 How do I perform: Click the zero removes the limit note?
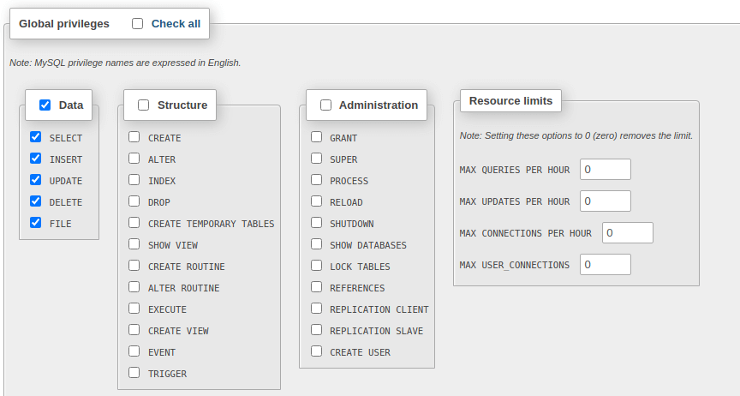coord(576,135)
